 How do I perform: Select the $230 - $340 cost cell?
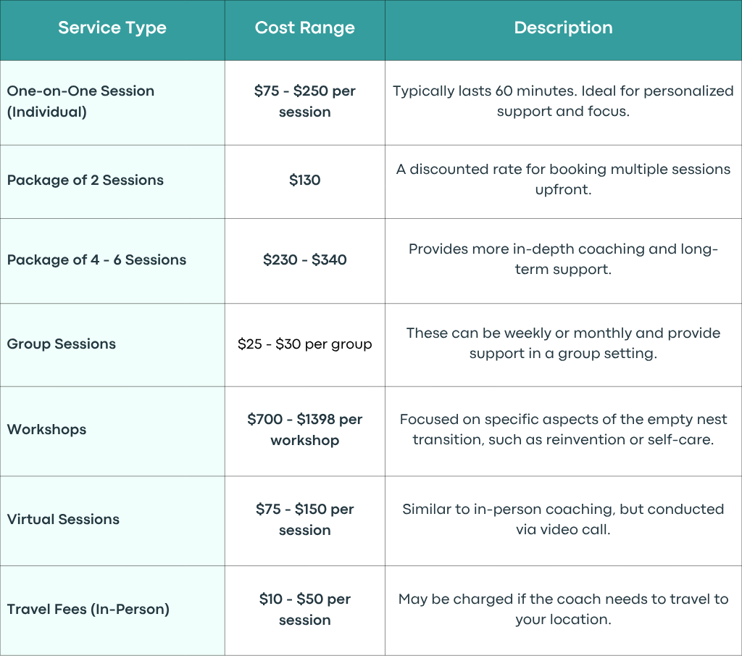tap(305, 260)
